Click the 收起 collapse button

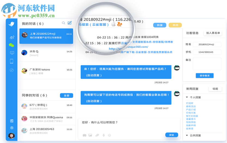[215, 89]
